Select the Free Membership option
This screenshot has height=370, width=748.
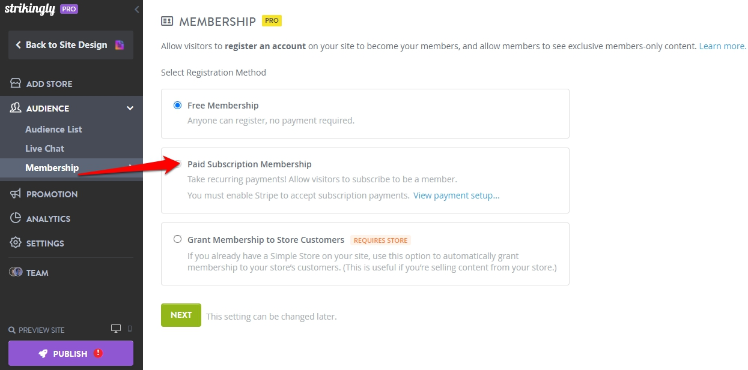pos(177,104)
